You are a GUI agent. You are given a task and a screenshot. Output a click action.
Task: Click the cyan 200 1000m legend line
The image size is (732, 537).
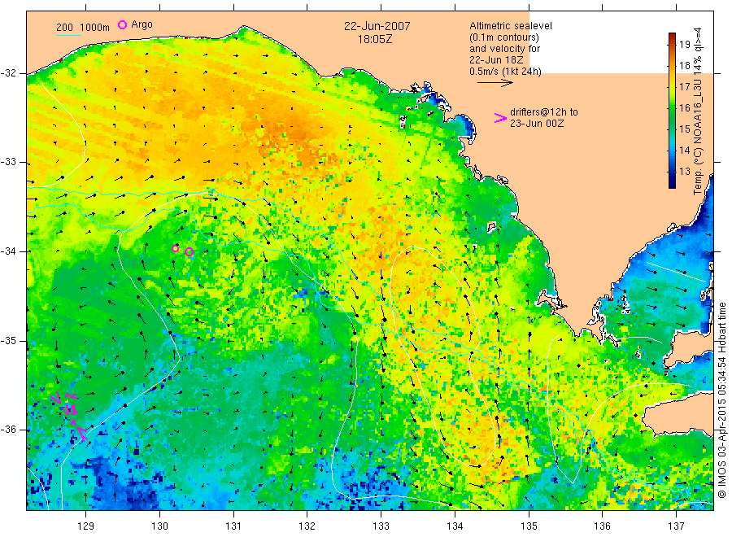pos(68,35)
